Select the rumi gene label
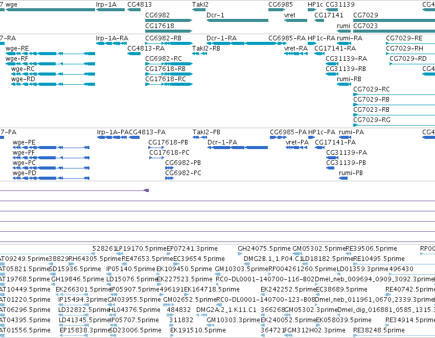The height and width of the screenshot is (338, 435). pyautogui.click(x=344, y=26)
